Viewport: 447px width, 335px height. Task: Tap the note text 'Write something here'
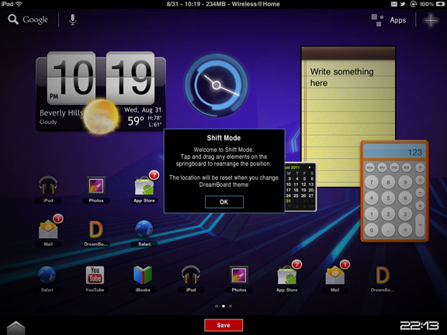click(x=341, y=78)
